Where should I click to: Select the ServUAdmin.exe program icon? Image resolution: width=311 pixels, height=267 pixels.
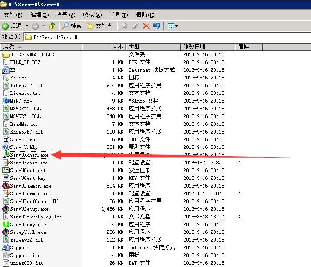tap(6, 155)
